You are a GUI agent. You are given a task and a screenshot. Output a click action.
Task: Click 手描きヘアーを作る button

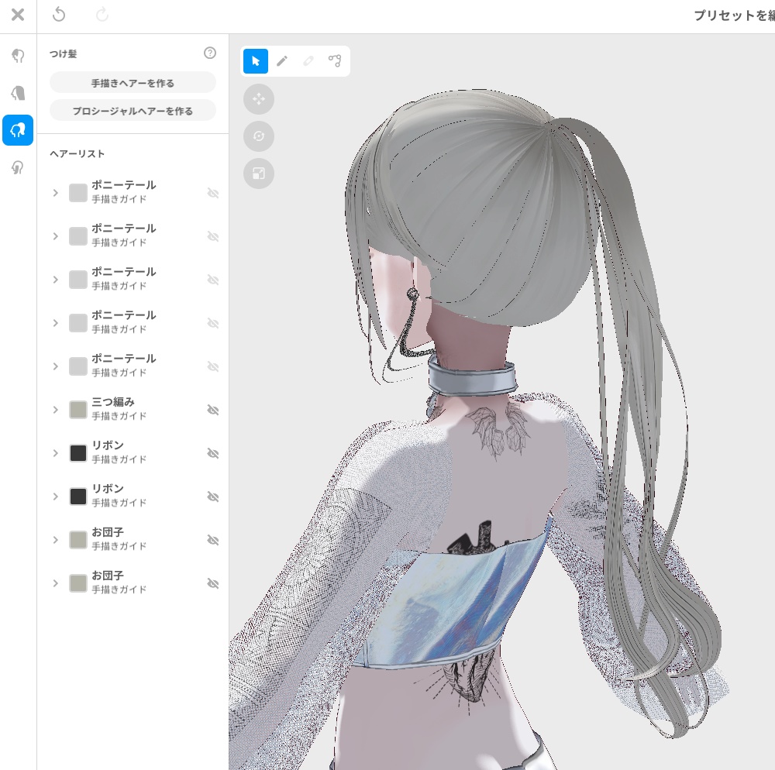pyautogui.click(x=133, y=82)
